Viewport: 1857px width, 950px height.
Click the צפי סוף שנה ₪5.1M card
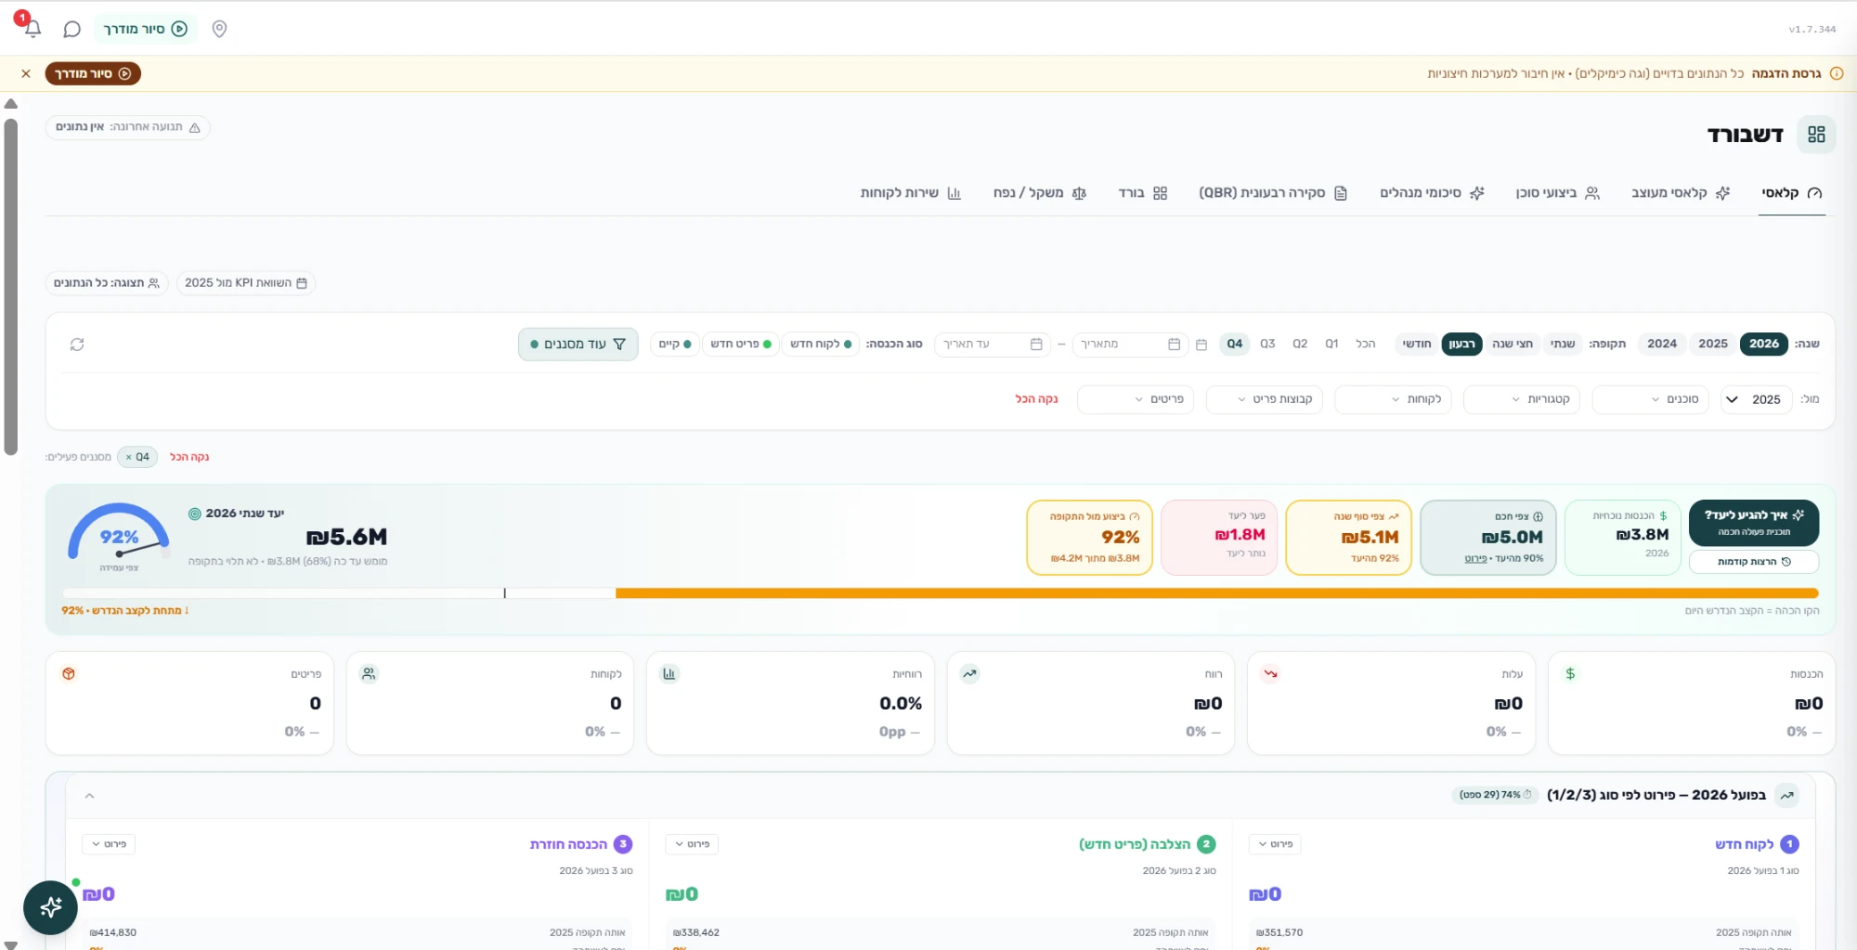tap(1348, 538)
